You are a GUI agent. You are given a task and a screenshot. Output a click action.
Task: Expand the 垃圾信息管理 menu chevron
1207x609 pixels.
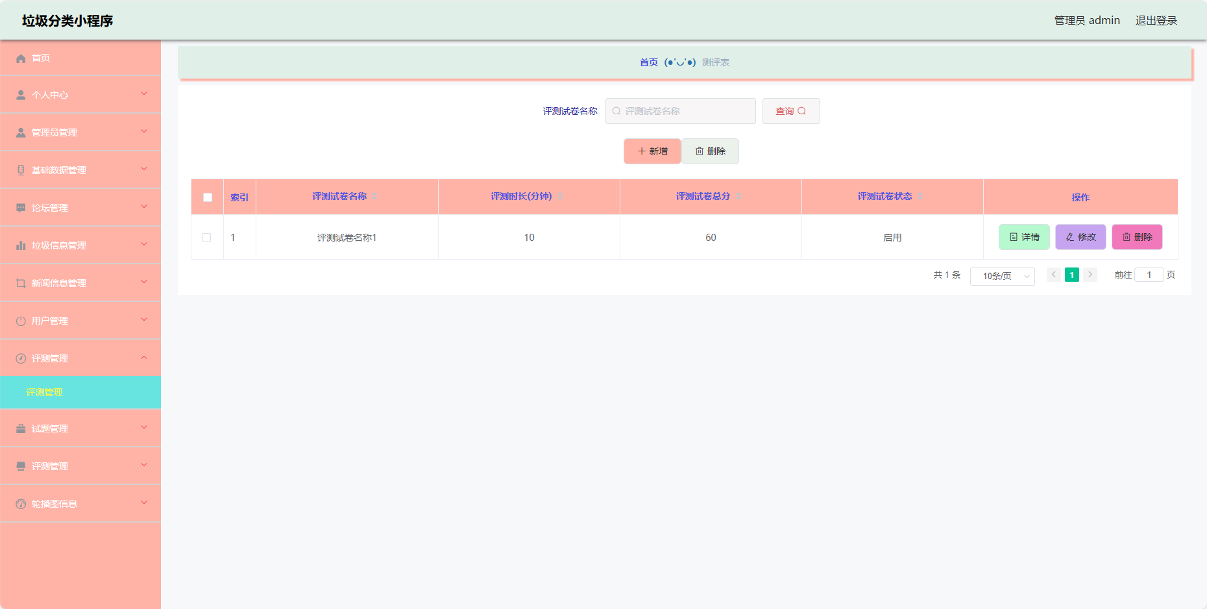144,245
